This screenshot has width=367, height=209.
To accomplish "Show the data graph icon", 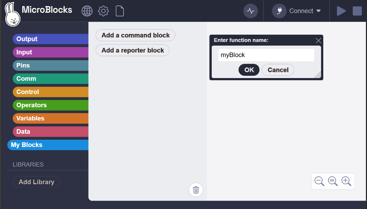I will [250, 11].
